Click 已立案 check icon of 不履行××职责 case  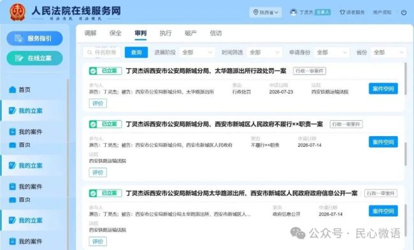pyautogui.click(x=93, y=124)
